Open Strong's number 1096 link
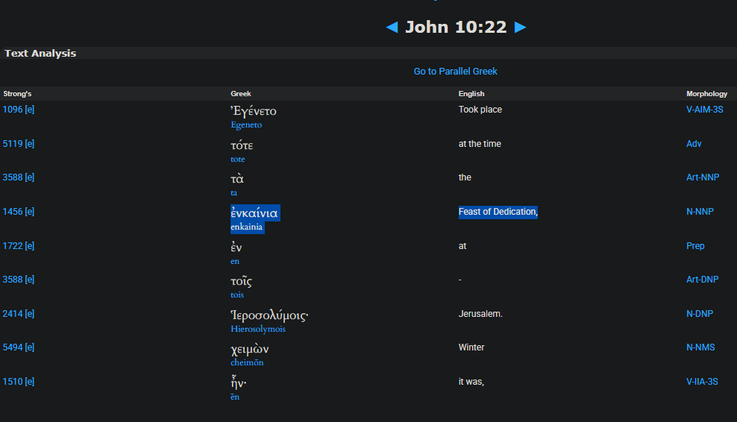The height and width of the screenshot is (422, 737). point(13,110)
